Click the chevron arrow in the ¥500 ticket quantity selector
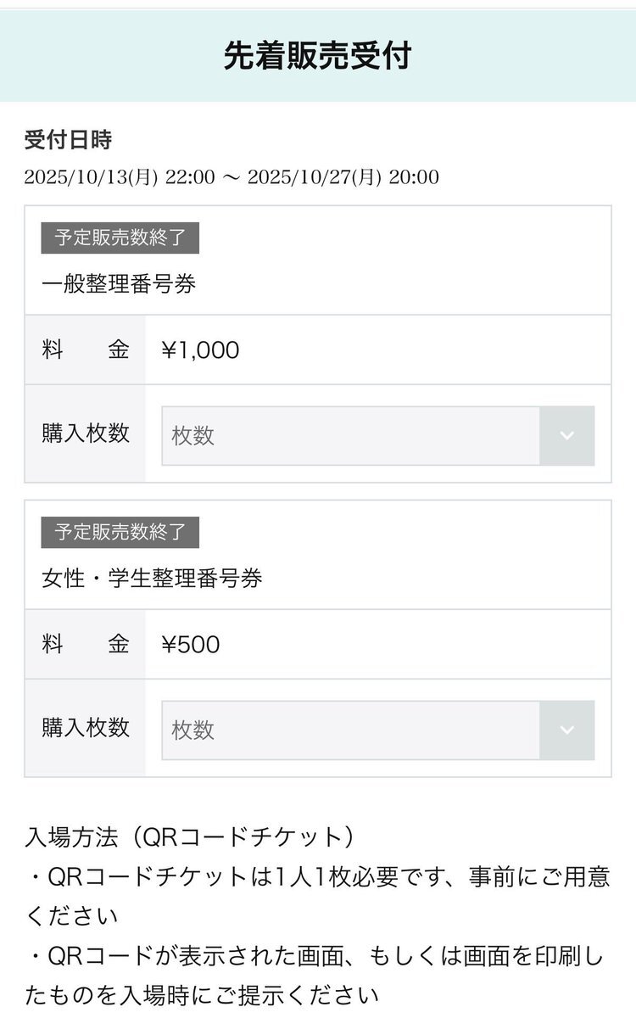The image size is (636, 1018). pos(567,730)
